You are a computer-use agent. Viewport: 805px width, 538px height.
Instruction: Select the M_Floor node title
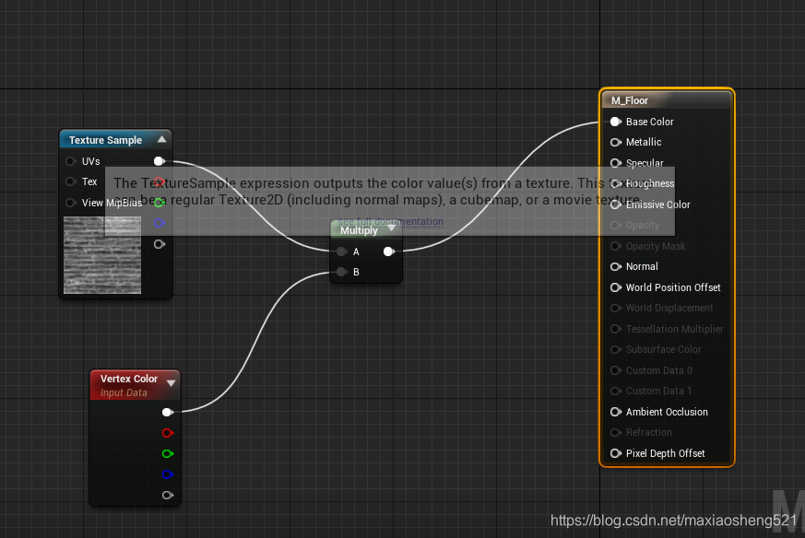tap(630, 101)
